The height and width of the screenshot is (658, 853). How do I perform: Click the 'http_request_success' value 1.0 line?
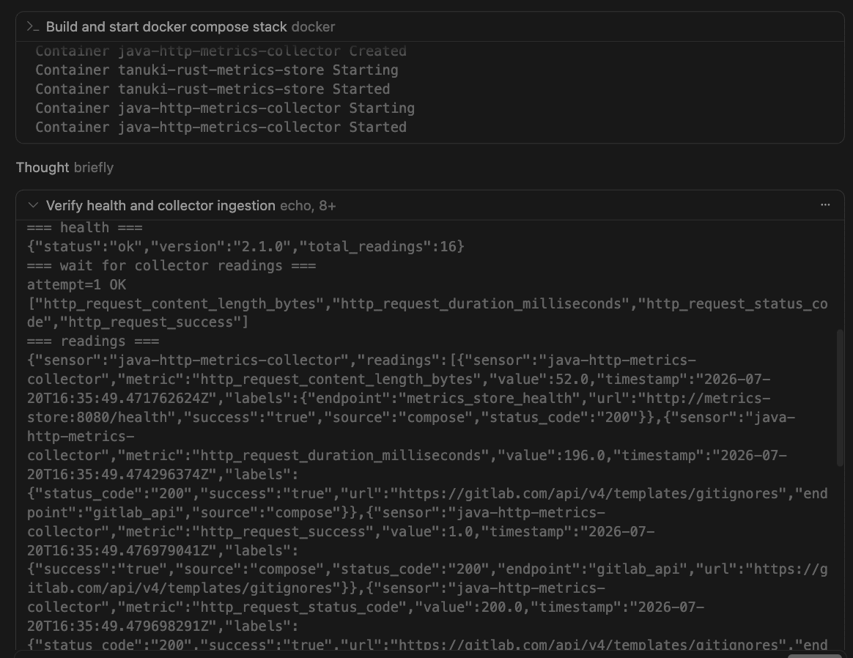(x=341, y=532)
